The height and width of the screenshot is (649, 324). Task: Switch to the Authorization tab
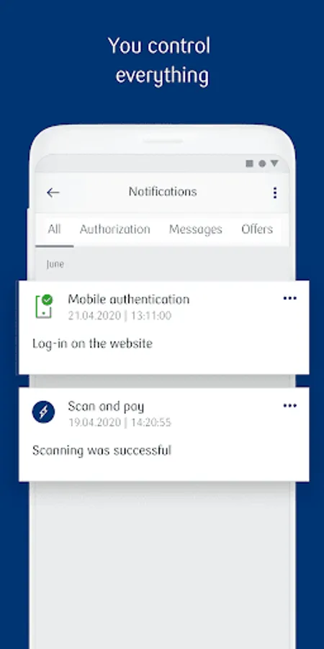click(x=115, y=229)
